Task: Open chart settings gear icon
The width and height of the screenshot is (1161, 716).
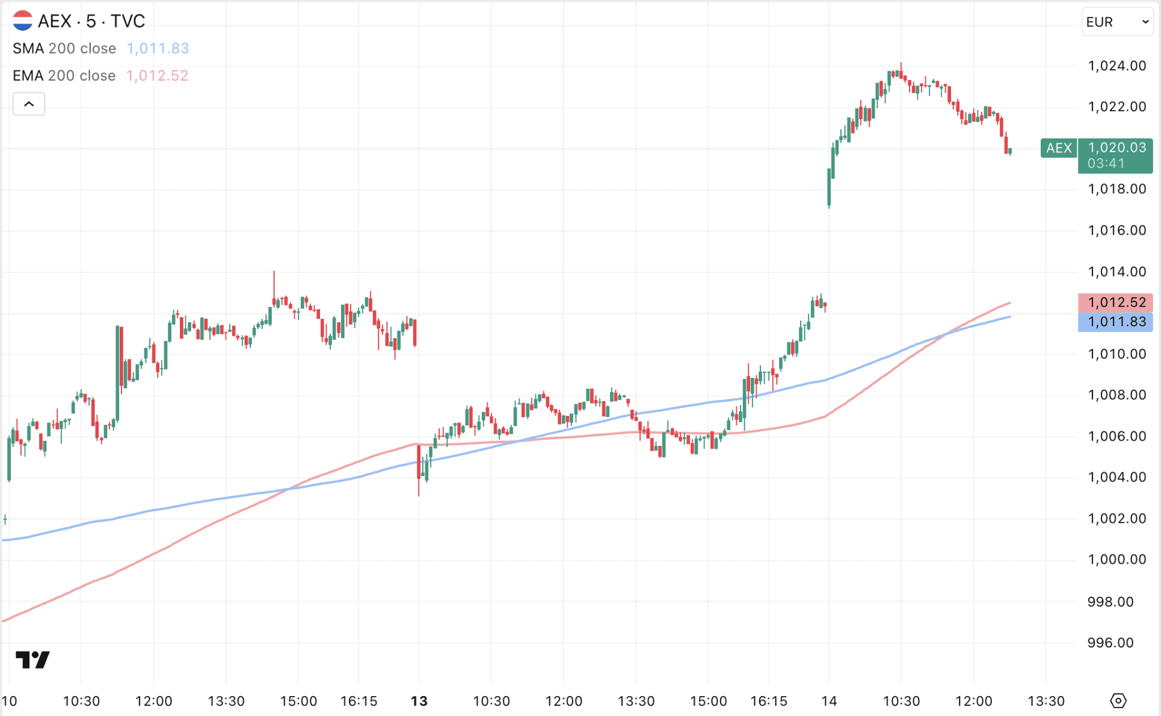Action: point(1118,700)
